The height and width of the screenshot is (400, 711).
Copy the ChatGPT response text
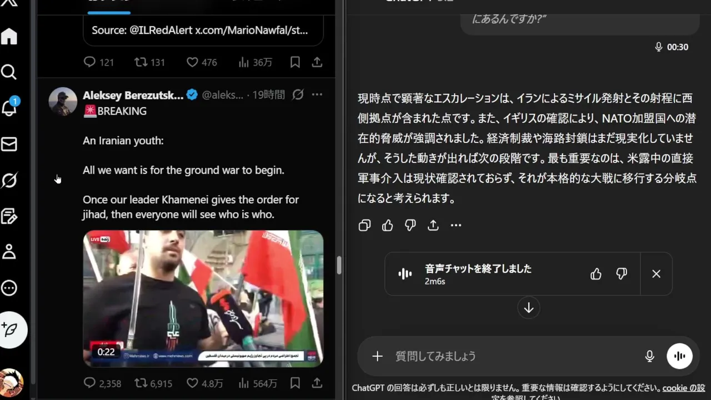coord(365,225)
